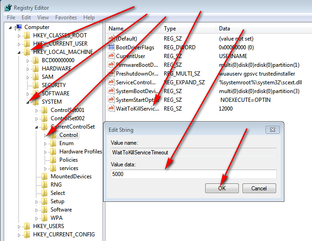
Task: Click the services folder icon
Action: pos(53,168)
